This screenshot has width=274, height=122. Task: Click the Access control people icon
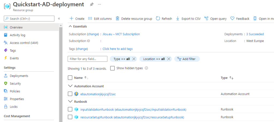(x=6, y=43)
